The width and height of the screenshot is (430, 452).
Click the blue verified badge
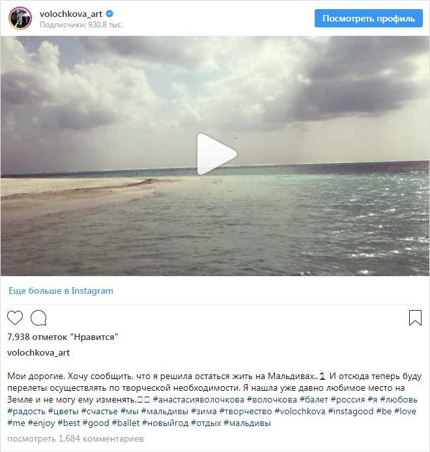(x=109, y=14)
